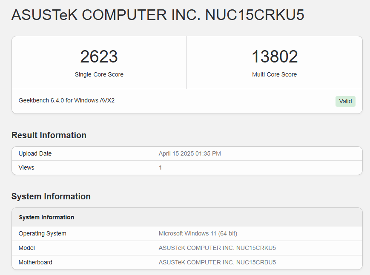This screenshot has width=370, height=275.
Task: Click the Geekbench 6.4.0 for Windows AVX2 text
Action: click(x=66, y=101)
